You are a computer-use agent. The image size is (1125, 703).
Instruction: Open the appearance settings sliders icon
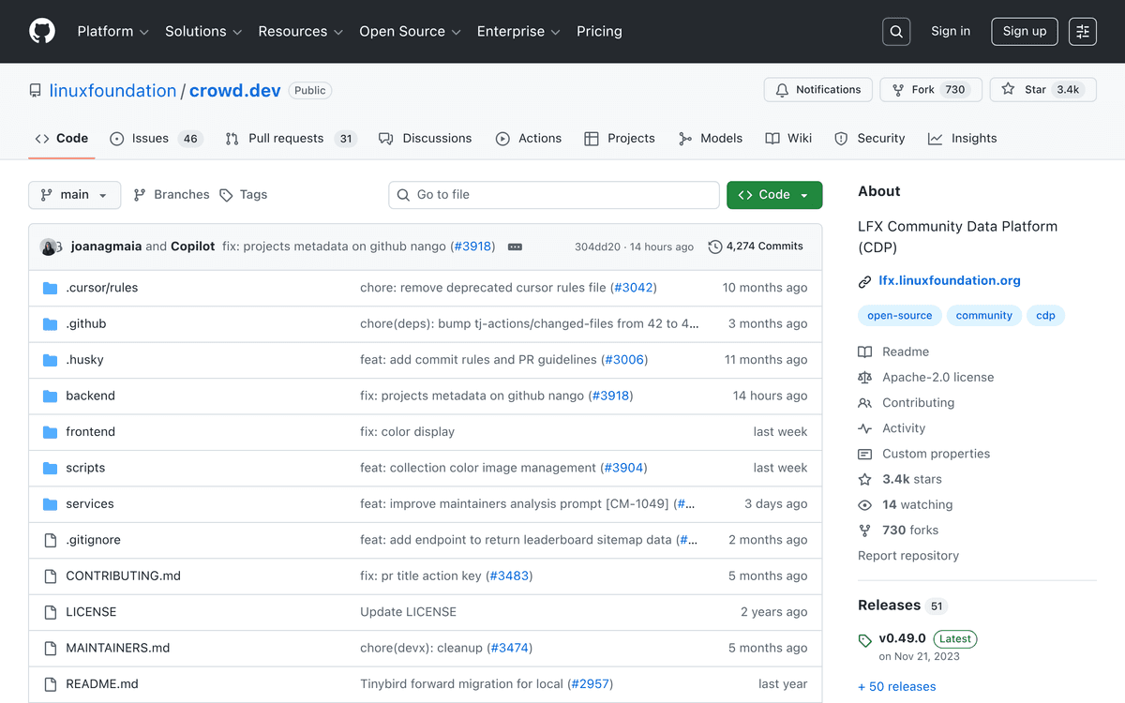coord(1083,31)
